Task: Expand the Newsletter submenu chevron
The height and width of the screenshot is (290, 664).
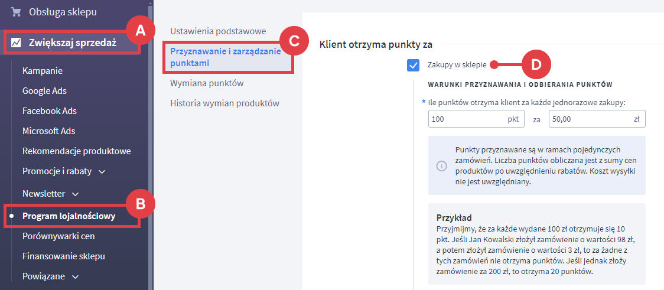Action: pos(76,194)
